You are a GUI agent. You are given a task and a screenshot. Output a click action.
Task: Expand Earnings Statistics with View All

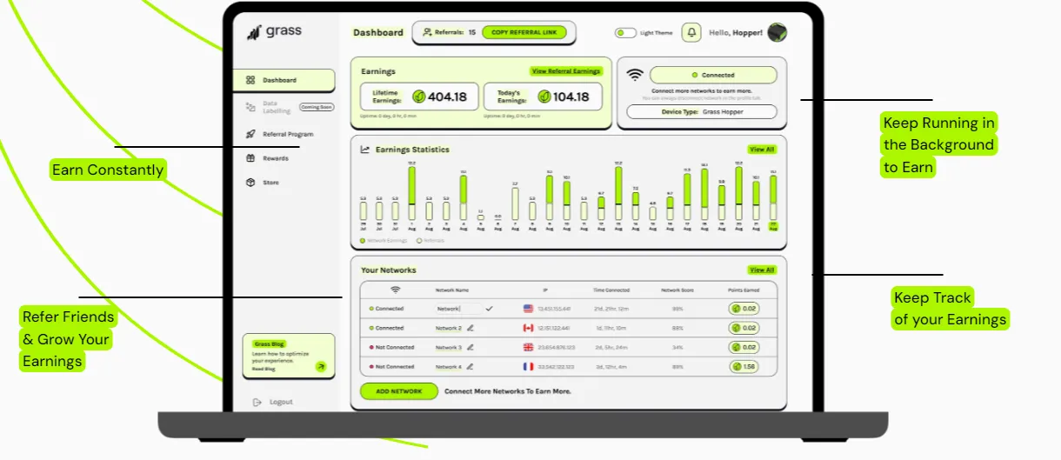click(762, 150)
